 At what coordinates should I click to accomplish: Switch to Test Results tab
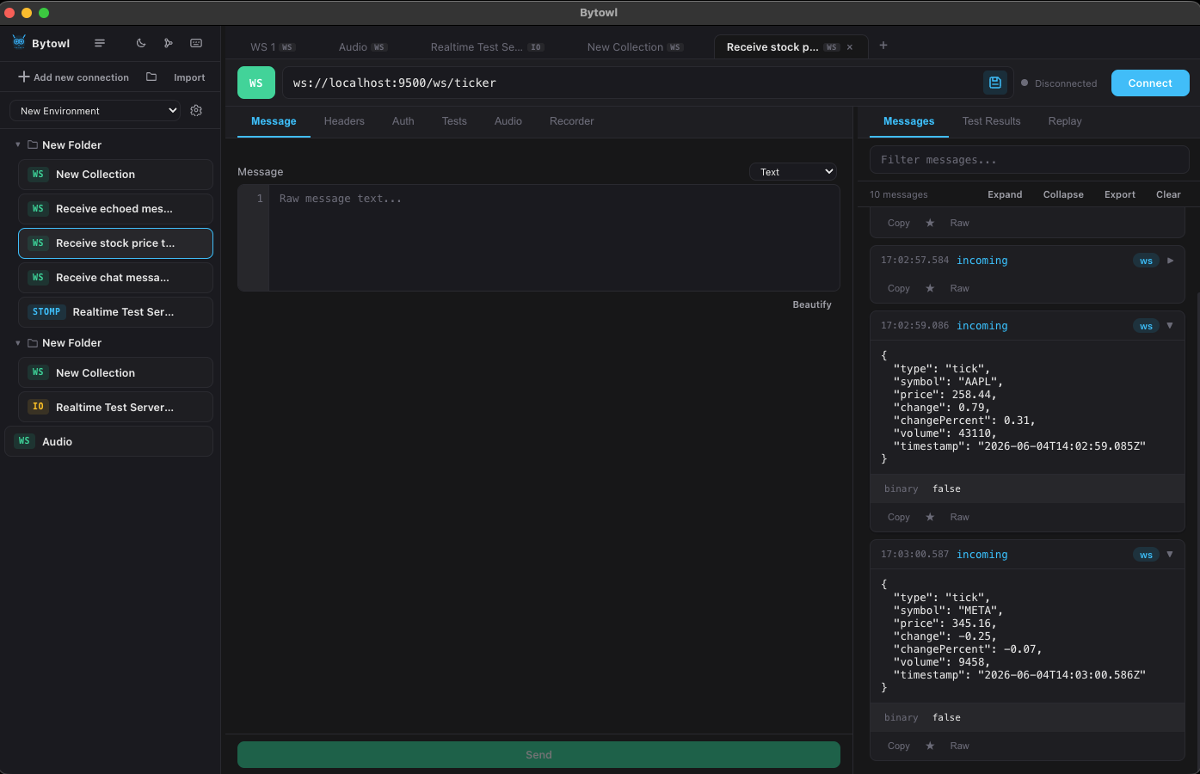tap(992, 121)
